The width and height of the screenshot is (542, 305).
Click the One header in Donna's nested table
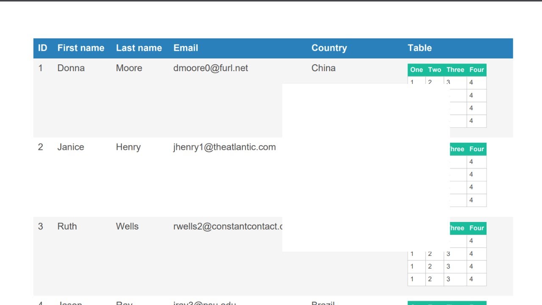tap(416, 70)
